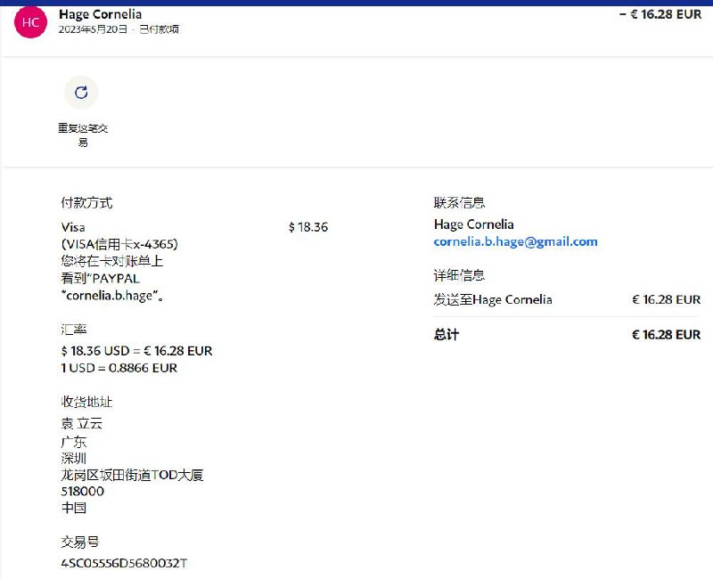Click the 联系信息 contact info heading
Screen dimensions: 713x579
click(x=459, y=203)
